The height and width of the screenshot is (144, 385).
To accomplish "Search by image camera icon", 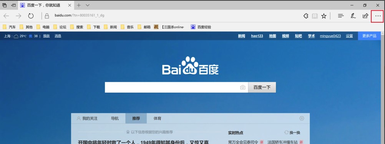I will [242, 87].
